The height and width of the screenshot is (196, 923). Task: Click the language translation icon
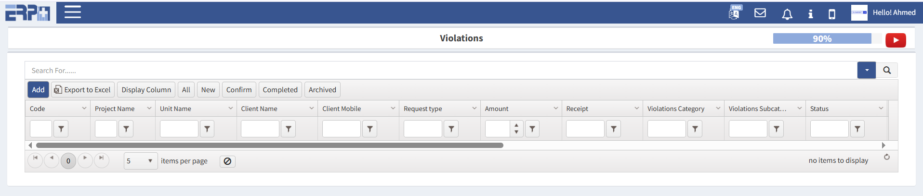[735, 12]
